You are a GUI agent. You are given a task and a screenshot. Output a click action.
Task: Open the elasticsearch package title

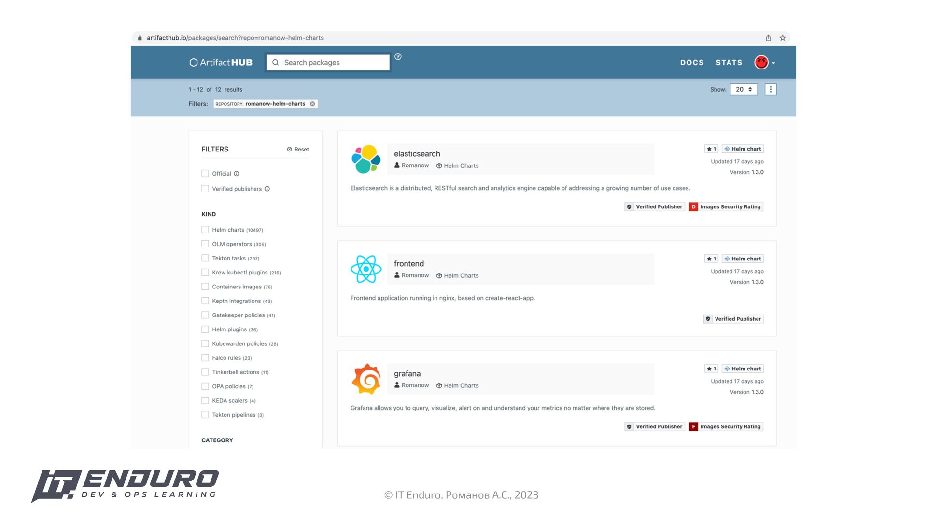pos(417,154)
